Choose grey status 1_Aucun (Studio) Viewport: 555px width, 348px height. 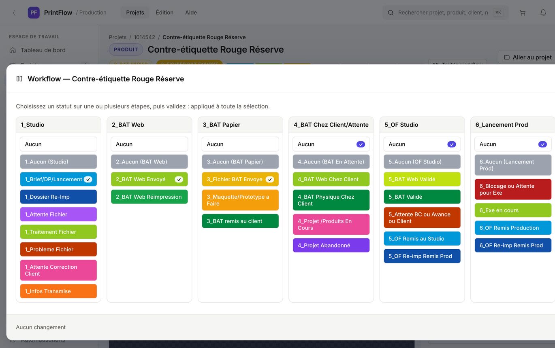coord(58,162)
